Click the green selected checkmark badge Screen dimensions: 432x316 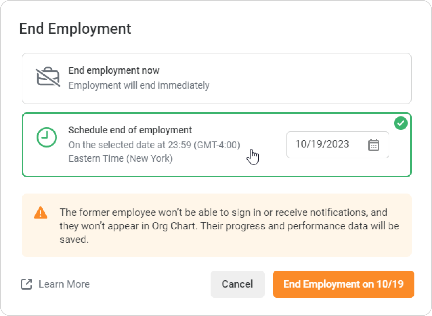[x=401, y=123]
